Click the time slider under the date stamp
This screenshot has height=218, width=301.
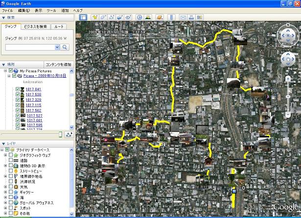[137, 36]
